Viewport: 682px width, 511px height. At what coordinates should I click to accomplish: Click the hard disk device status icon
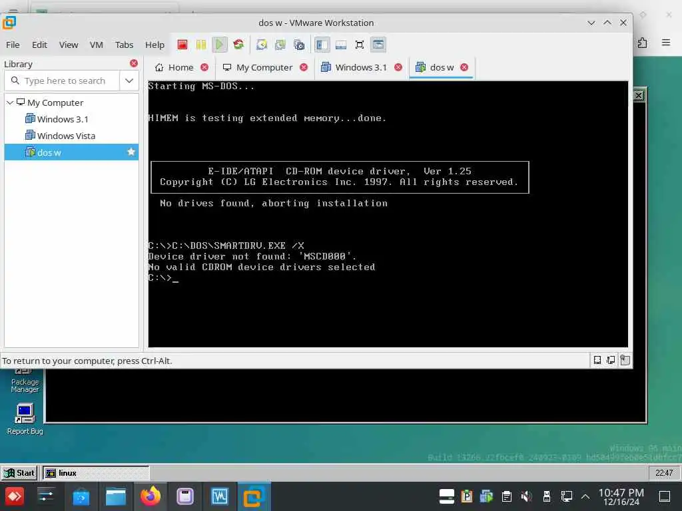click(597, 360)
